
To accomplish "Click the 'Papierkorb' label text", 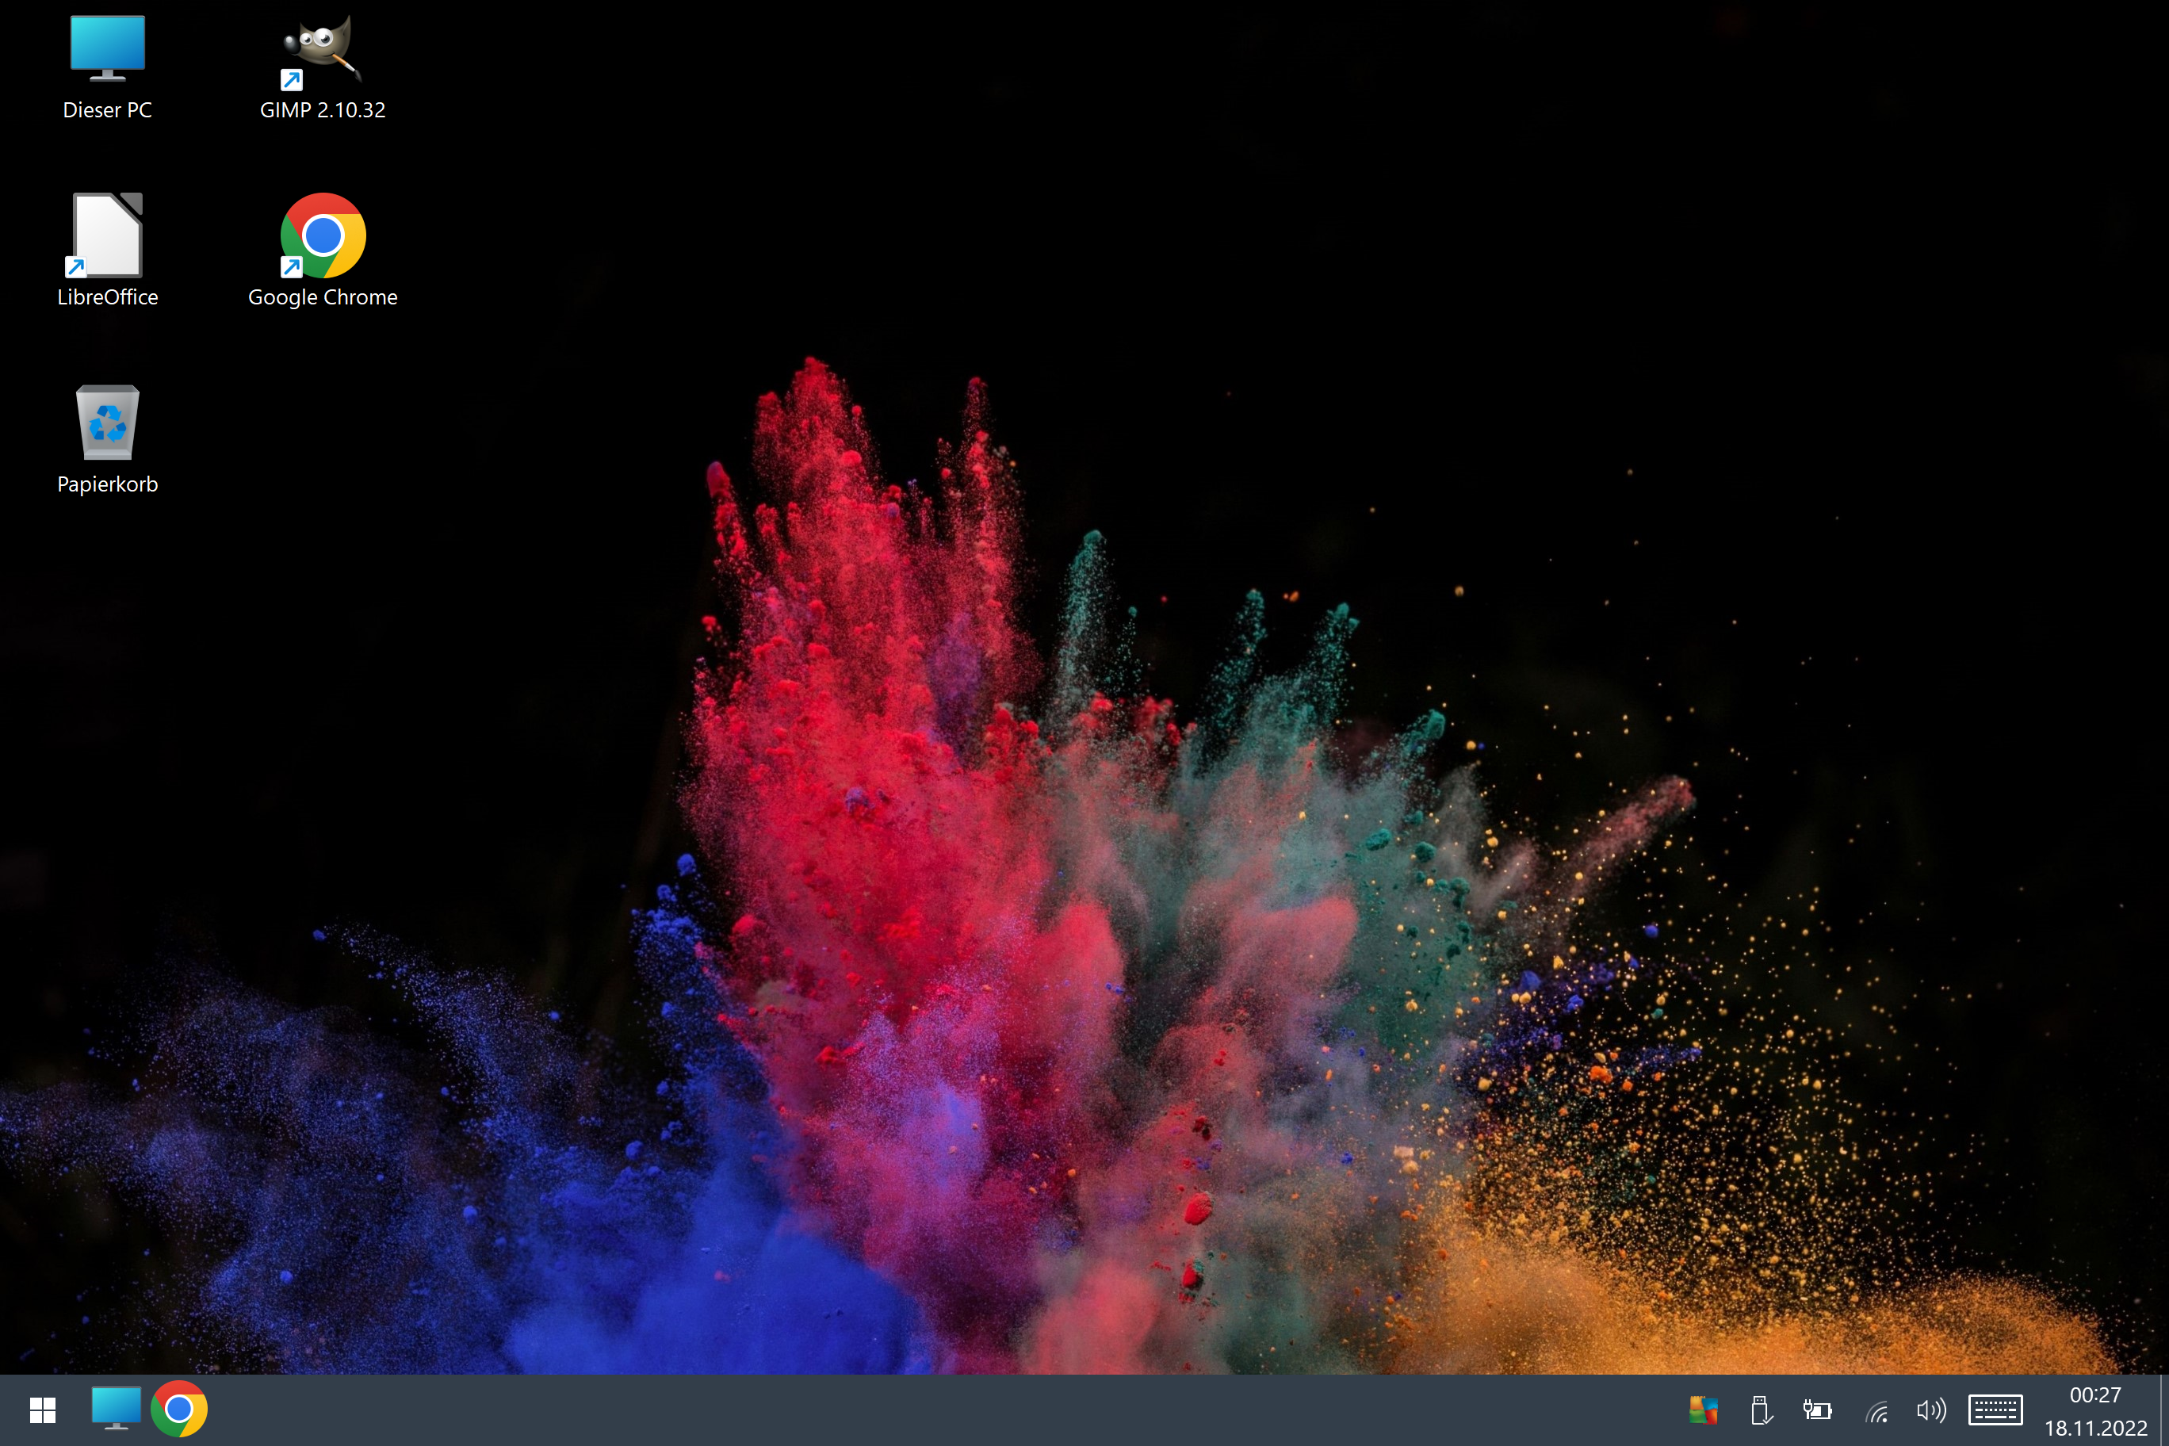I will click(x=107, y=484).
